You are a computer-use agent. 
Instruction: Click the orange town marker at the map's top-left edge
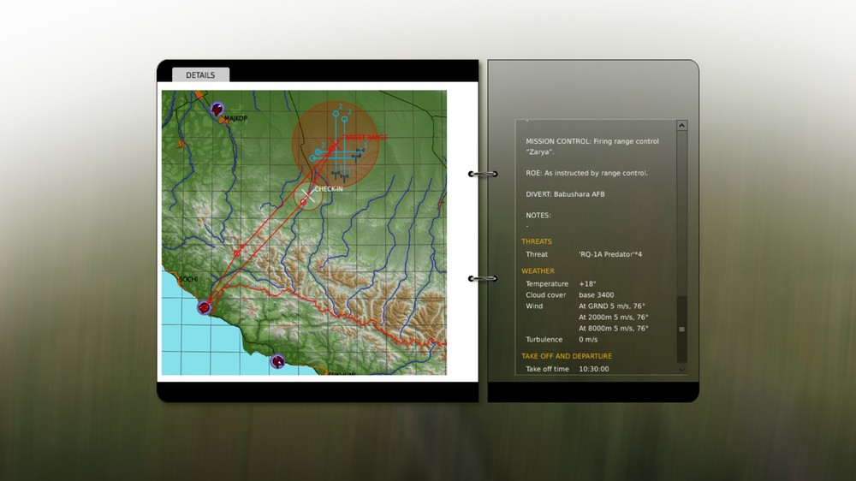click(x=199, y=96)
